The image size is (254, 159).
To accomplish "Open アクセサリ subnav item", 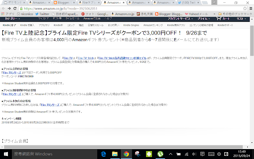I will (44, 25).
